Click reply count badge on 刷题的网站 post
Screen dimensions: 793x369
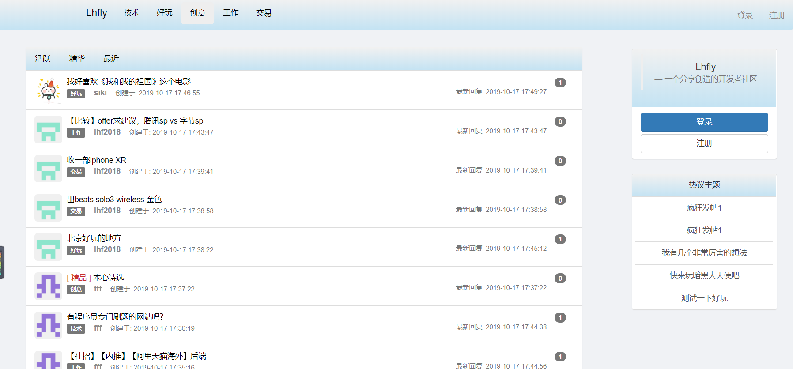(x=560, y=318)
